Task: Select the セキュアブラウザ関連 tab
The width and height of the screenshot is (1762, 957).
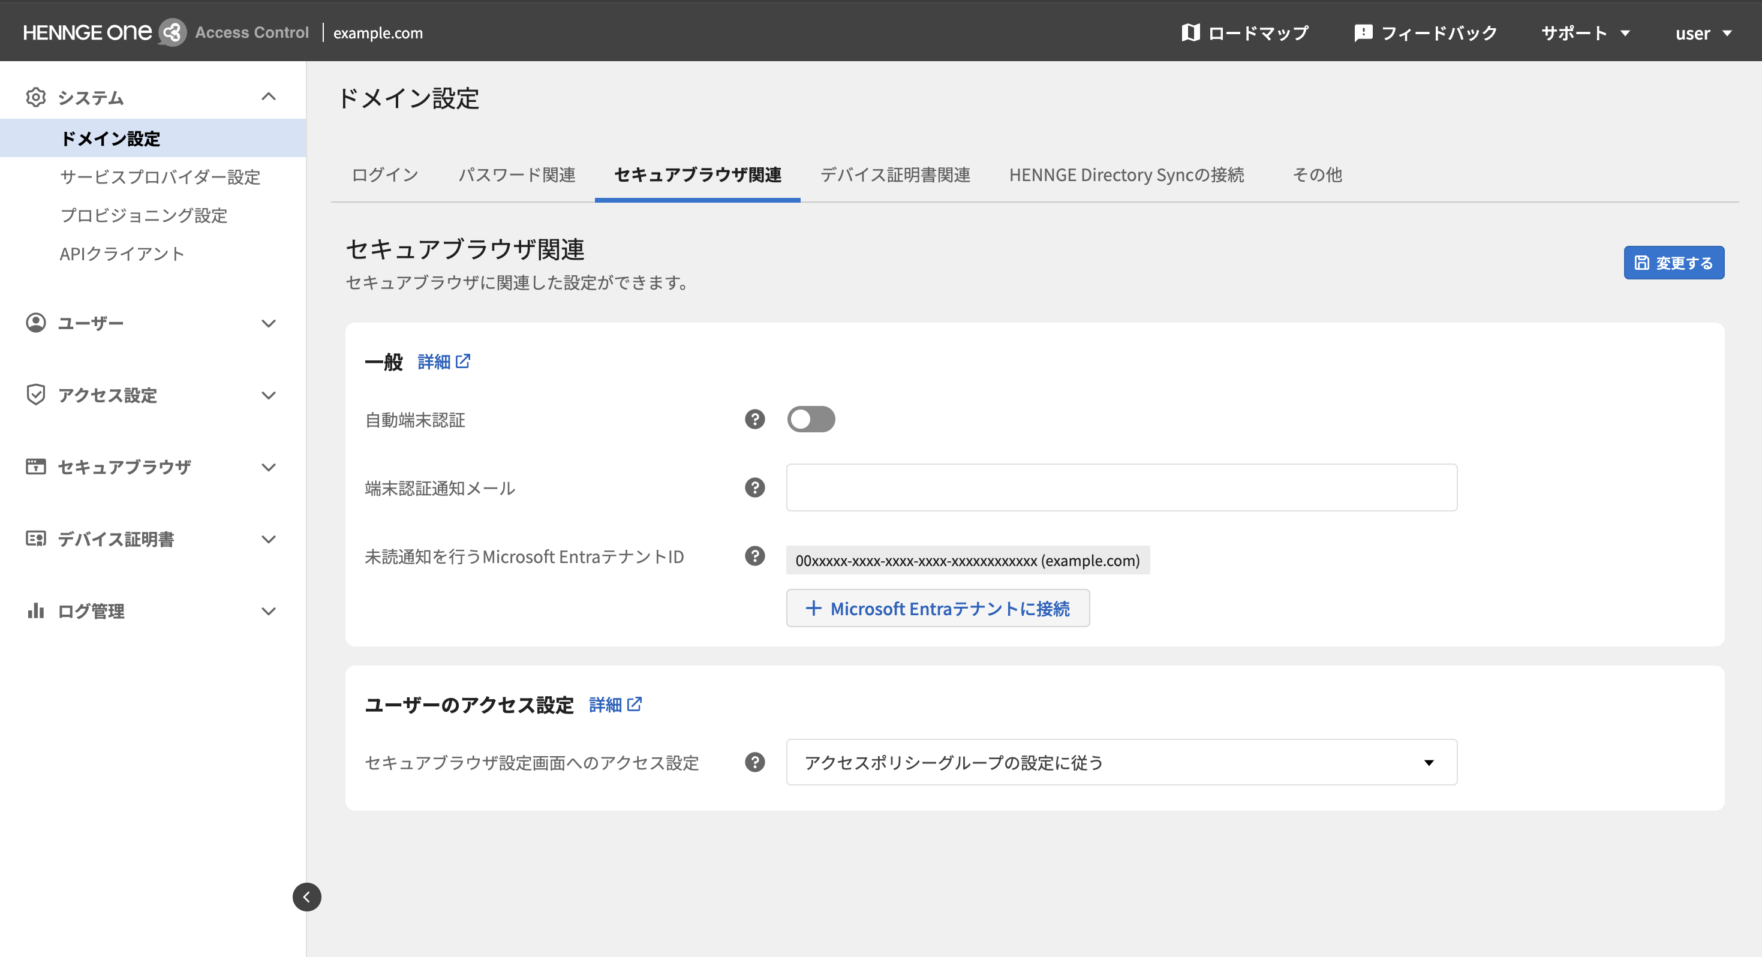Action: pos(697,175)
